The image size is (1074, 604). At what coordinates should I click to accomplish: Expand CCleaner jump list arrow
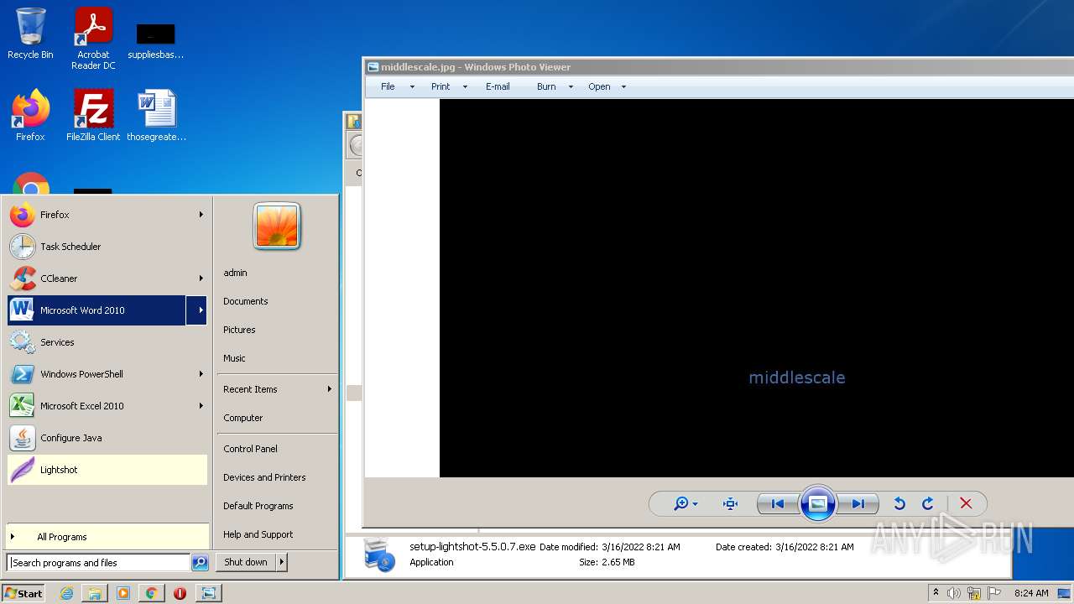coord(201,279)
